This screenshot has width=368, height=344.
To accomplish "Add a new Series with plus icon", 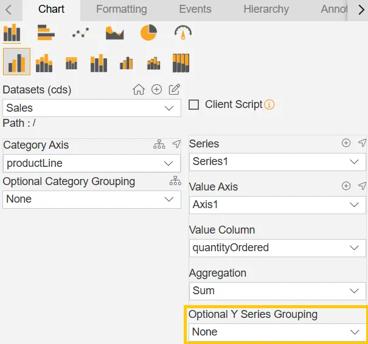I will click(x=346, y=143).
